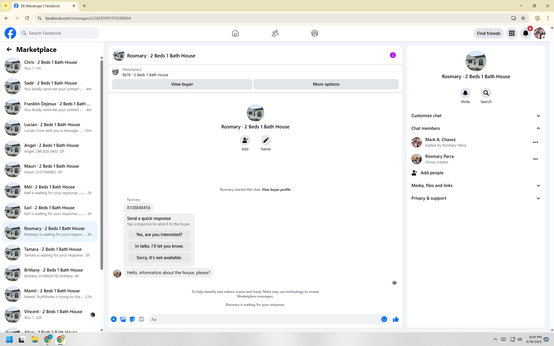Image resolution: width=554 pixels, height=346 pixels.
Task: Open Chrome menu three dots
Action: click(x=548, y=18)
